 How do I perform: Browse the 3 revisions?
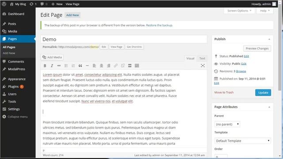point(241,72)
